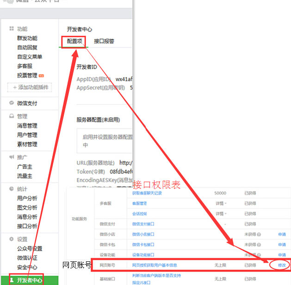The height and width of the screenshot is (285, 291).
Task: Open 素材管理 in the sidebar
Action: [27, 144]
